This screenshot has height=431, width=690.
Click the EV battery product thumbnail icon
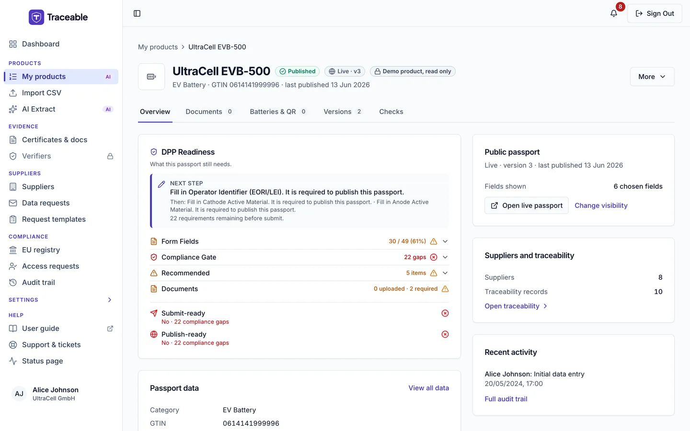click(151, 77)
